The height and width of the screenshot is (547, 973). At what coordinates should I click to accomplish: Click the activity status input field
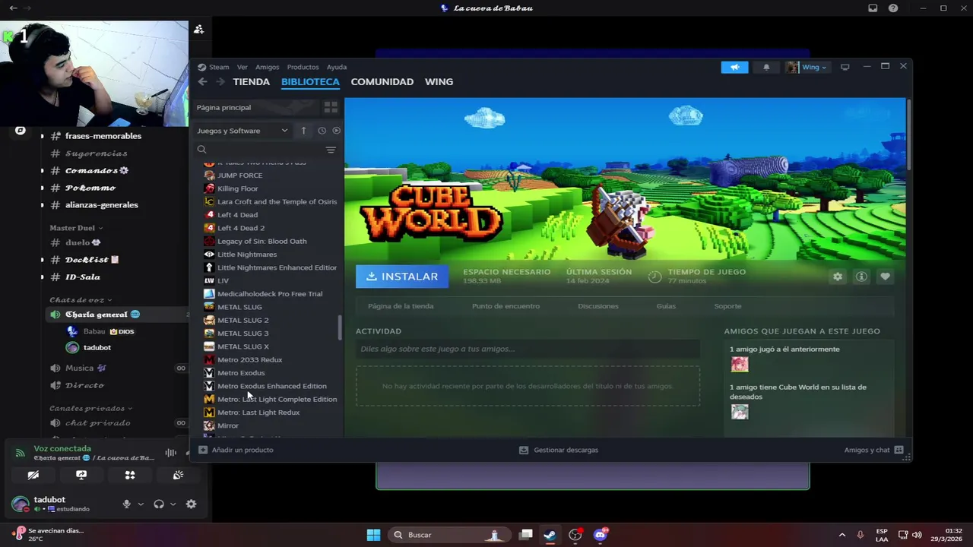[x=528, y=349]
